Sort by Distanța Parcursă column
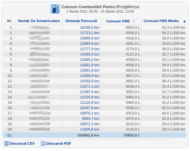The image size is (190, 151). [x=81, y=21]
